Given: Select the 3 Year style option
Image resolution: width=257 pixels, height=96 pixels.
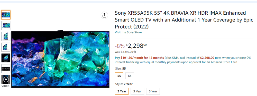Looking at the screenshot, I should point(137,91).
